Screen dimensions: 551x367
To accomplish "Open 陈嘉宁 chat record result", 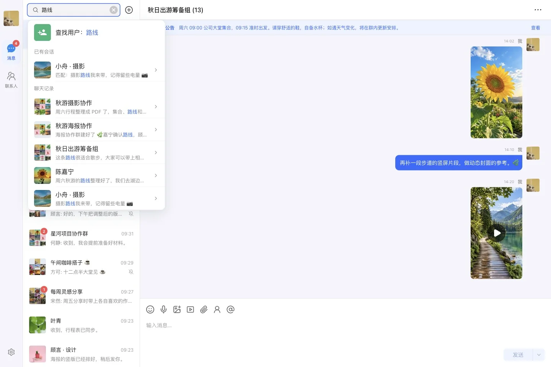I will point(96,175).
